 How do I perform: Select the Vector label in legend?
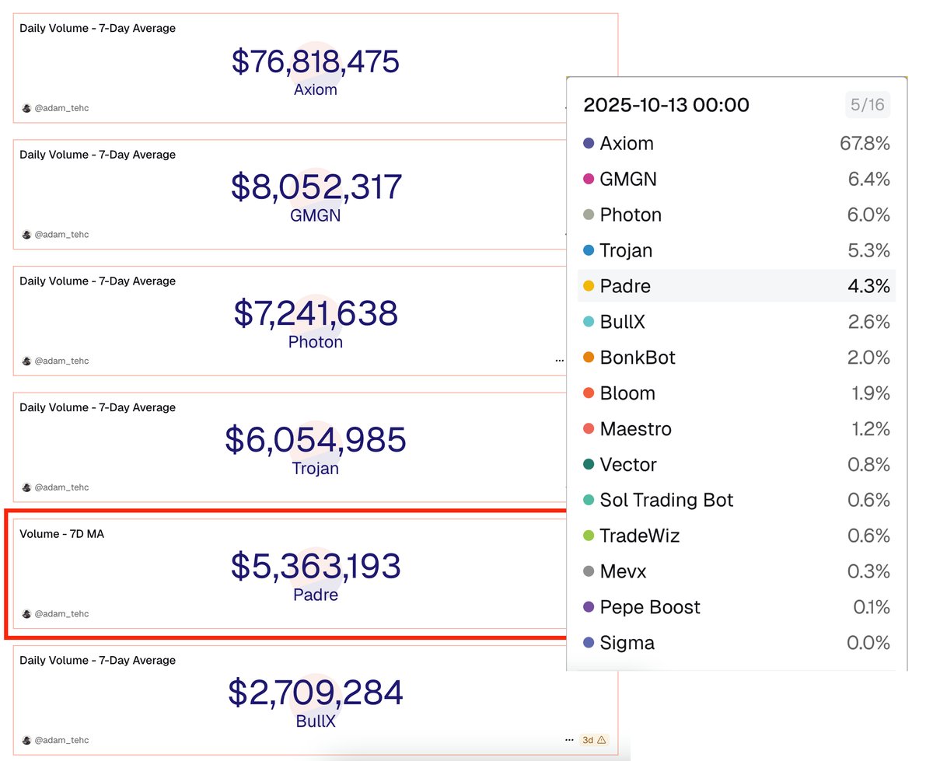(x=628, y=465)
